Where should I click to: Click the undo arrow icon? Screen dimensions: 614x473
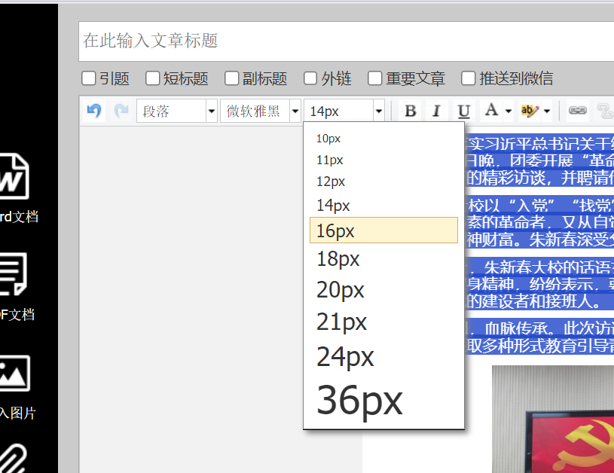tap(94, 111)
